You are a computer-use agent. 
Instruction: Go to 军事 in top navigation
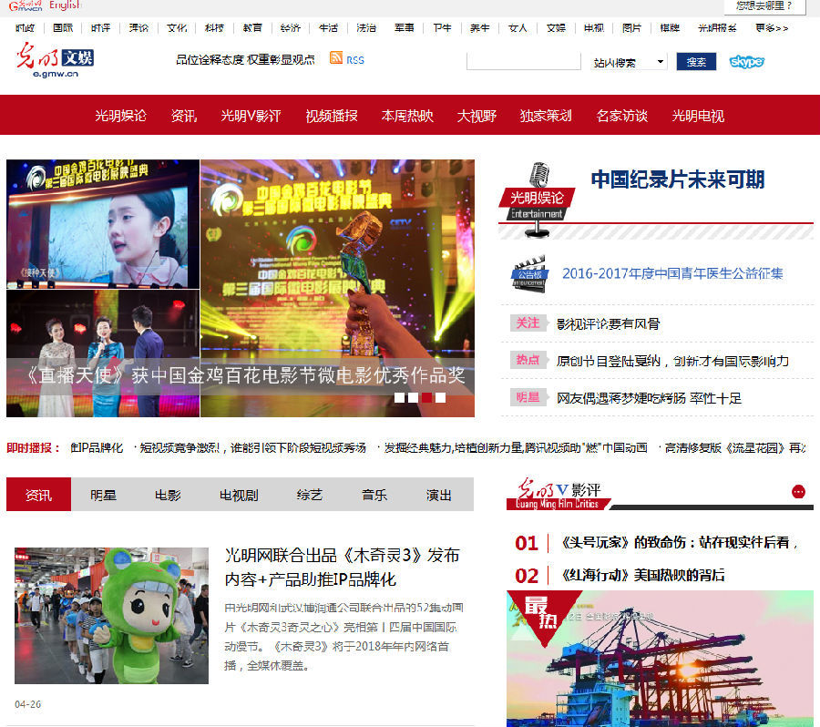[405, 28]
